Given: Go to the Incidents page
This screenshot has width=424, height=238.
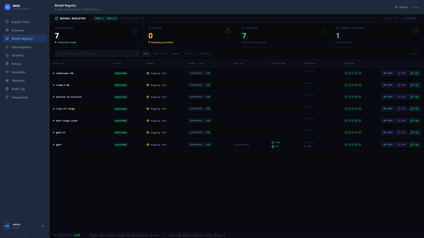Looking at the screenshot, I should (x=25, y=55).
